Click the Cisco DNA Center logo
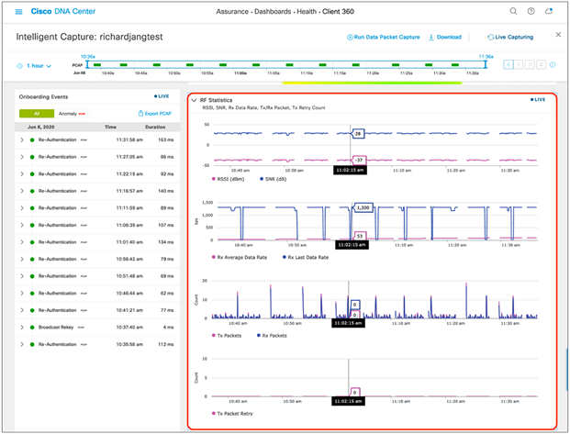Viewport: 570px width, 434px height. [x=63, y=12]
